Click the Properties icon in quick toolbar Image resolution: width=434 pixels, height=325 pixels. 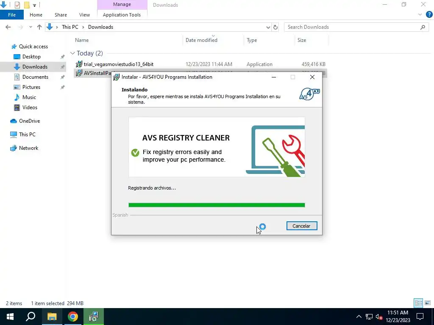[17, 5]
